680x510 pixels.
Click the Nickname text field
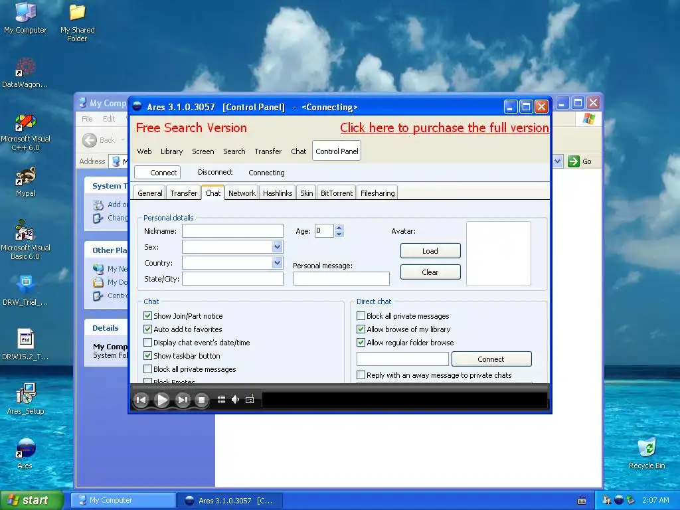point(232,230)
